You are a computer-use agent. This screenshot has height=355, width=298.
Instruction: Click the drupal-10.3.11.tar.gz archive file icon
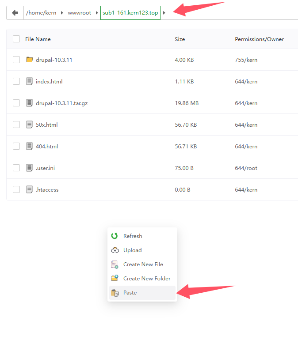[x=30, y=103]
